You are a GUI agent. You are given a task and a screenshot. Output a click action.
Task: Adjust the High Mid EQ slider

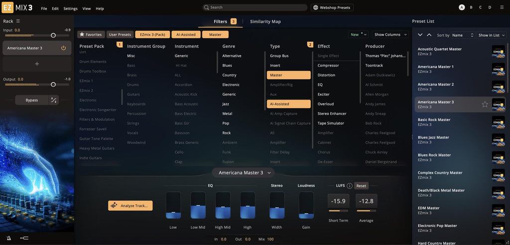[223, 205]
